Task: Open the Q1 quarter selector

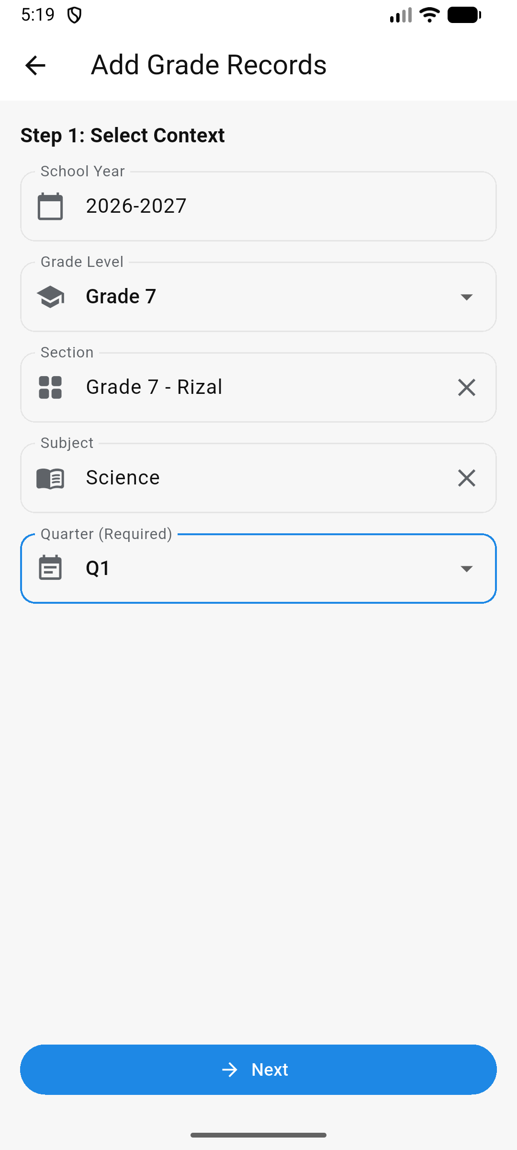Action: 98,568
